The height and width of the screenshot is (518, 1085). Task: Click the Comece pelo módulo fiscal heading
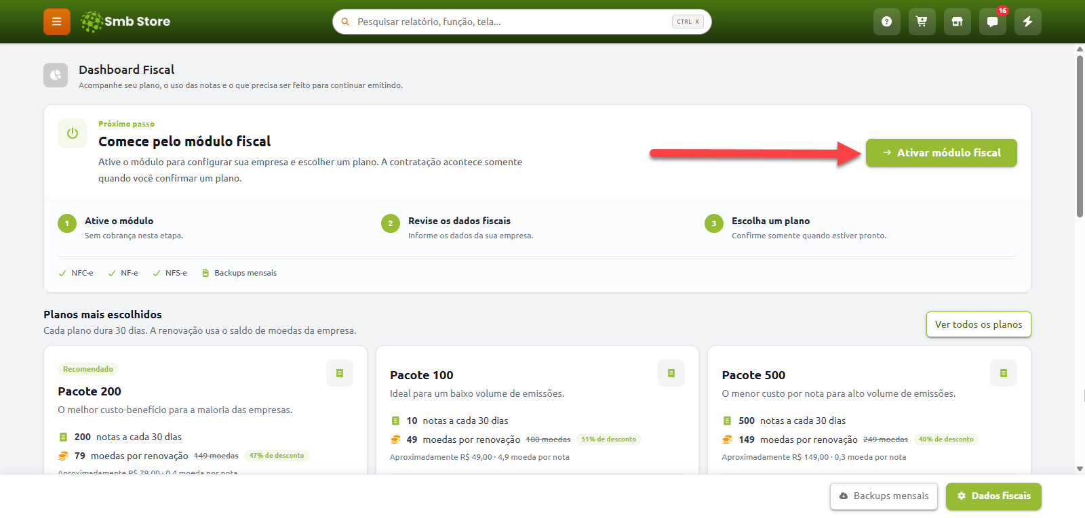click(184, 142)
